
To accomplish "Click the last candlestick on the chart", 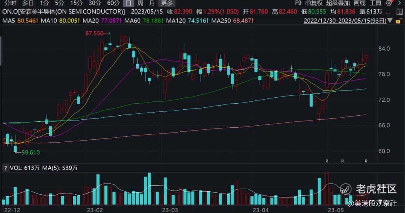I will coord(366,58).
